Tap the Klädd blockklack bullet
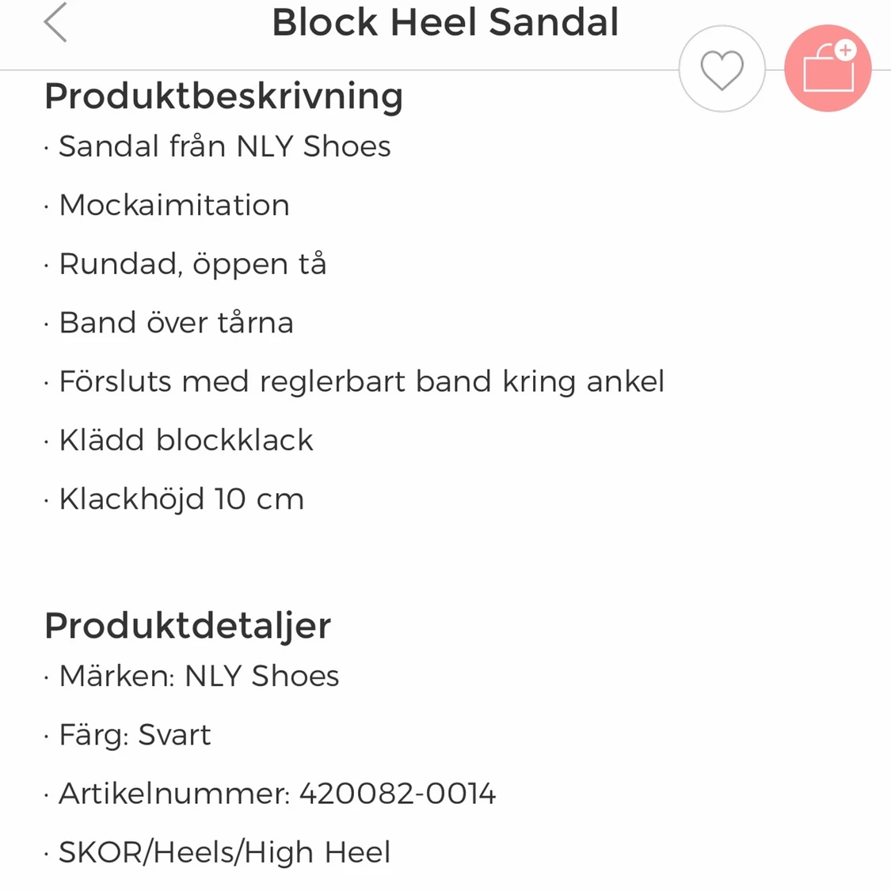Viewport: 891px width, 891px height. tap(186, 441)
